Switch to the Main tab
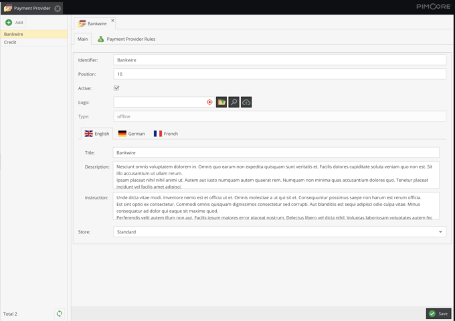The image size is (455, 321). (x=83, y=39)
